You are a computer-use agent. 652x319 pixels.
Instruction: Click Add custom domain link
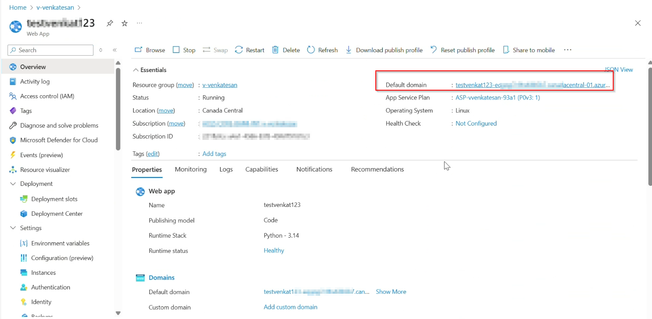[x=291, y=307]
